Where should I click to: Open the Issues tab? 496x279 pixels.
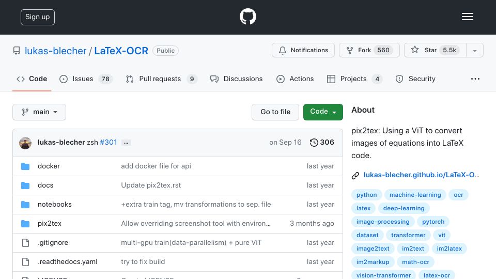[86, 79]
